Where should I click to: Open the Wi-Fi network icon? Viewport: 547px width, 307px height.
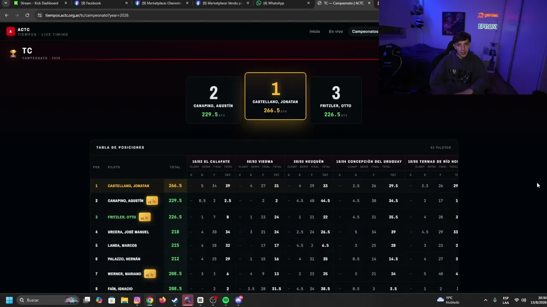516,300
